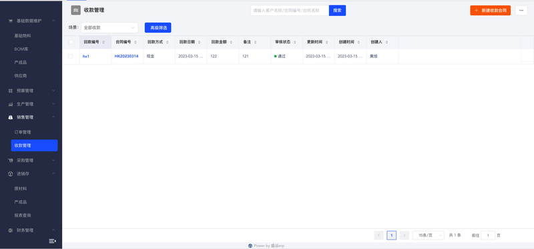
Task: Sort by 回款方式 column arrows
Action: (168, 42)
